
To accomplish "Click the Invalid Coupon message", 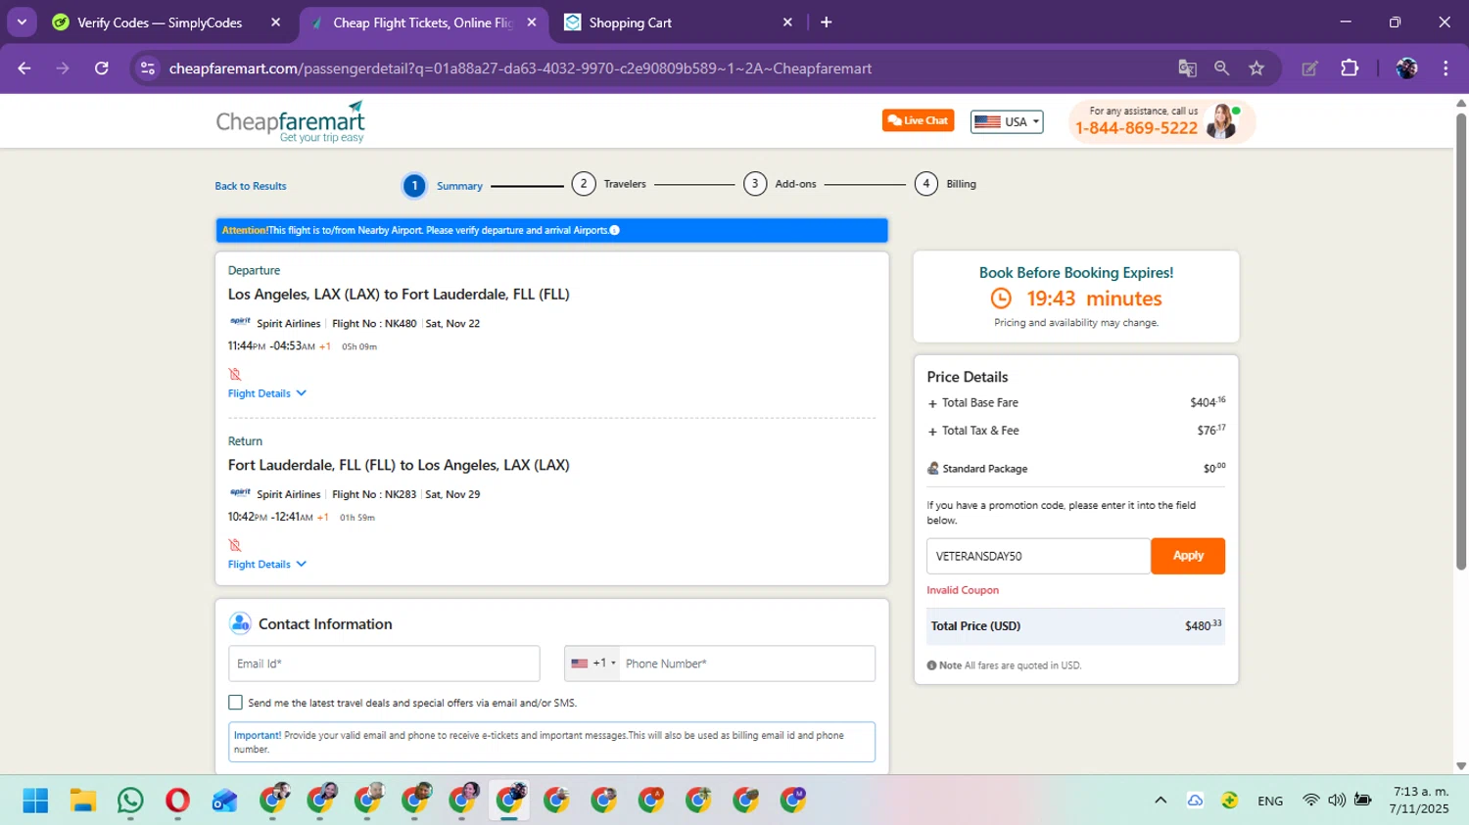I will pos(963,590).
